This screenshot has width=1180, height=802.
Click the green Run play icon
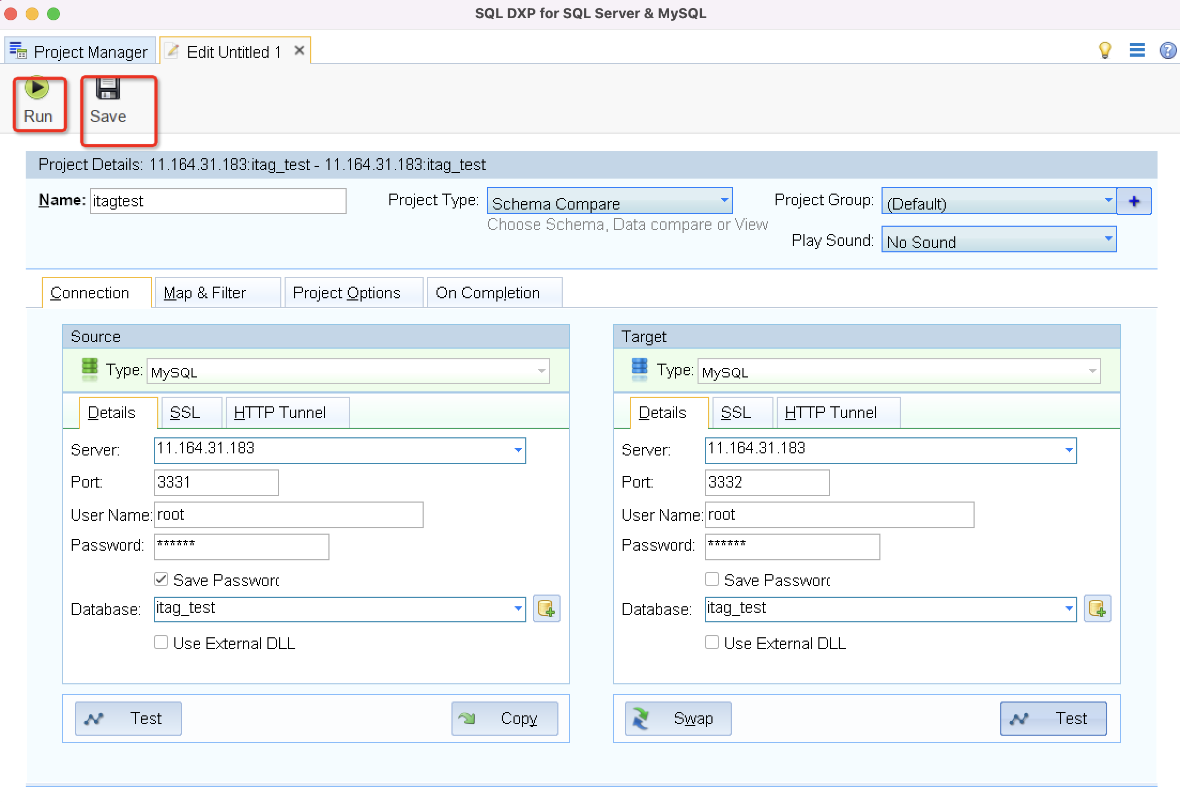click(x=37, y=88)
